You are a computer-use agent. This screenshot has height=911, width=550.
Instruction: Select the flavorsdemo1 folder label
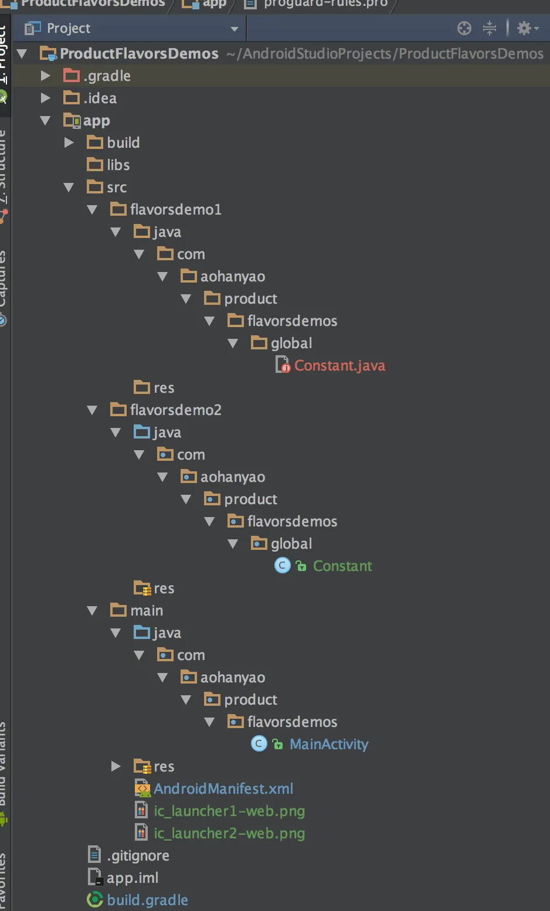point(176,210)
